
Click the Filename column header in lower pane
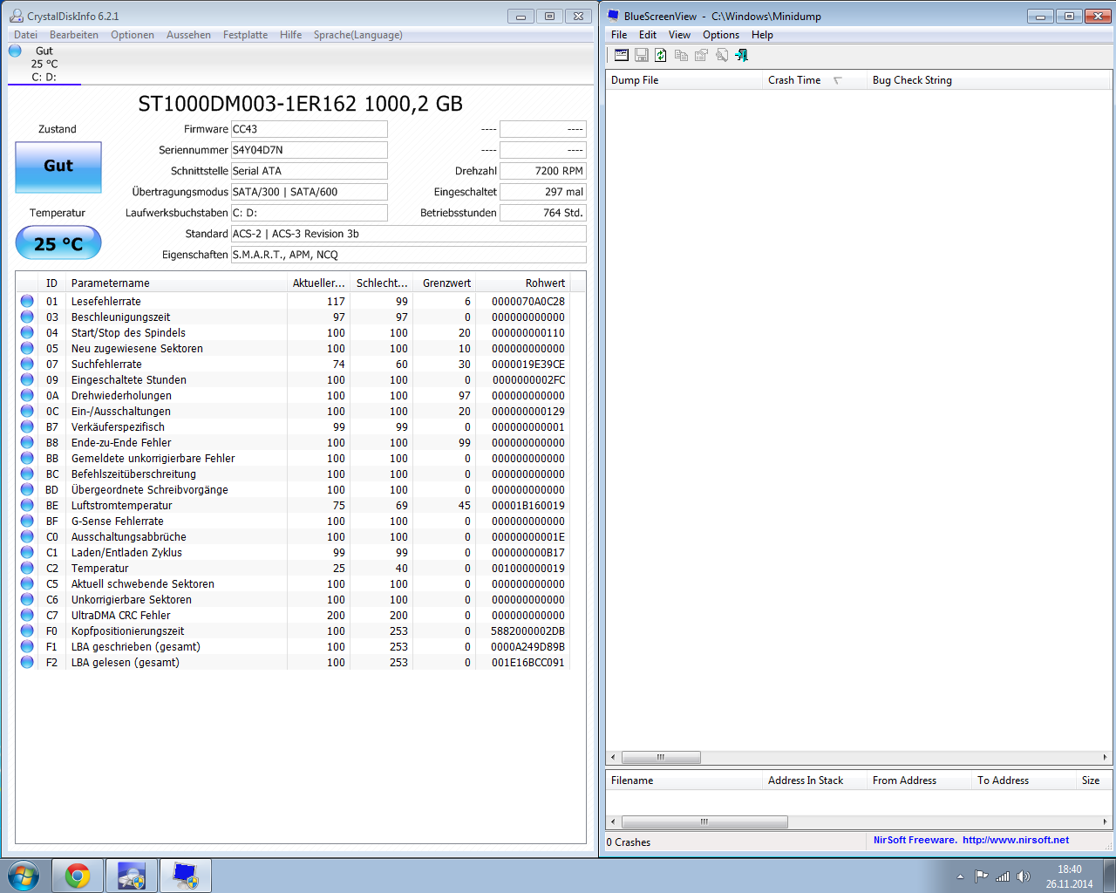tap(684, 781)
